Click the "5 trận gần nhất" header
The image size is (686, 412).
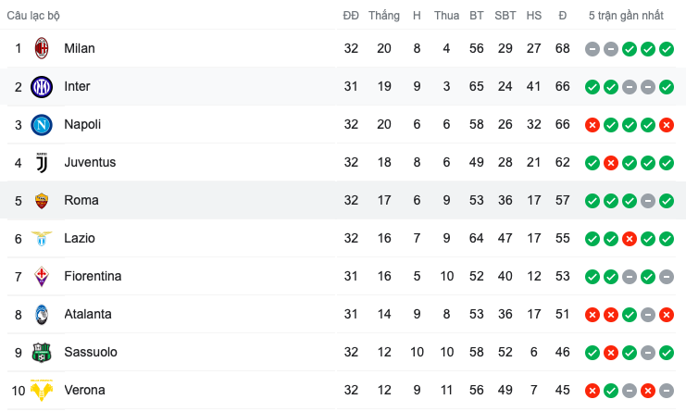(626, 16)
